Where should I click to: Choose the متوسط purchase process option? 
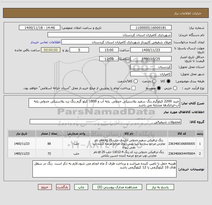point(159,88)
